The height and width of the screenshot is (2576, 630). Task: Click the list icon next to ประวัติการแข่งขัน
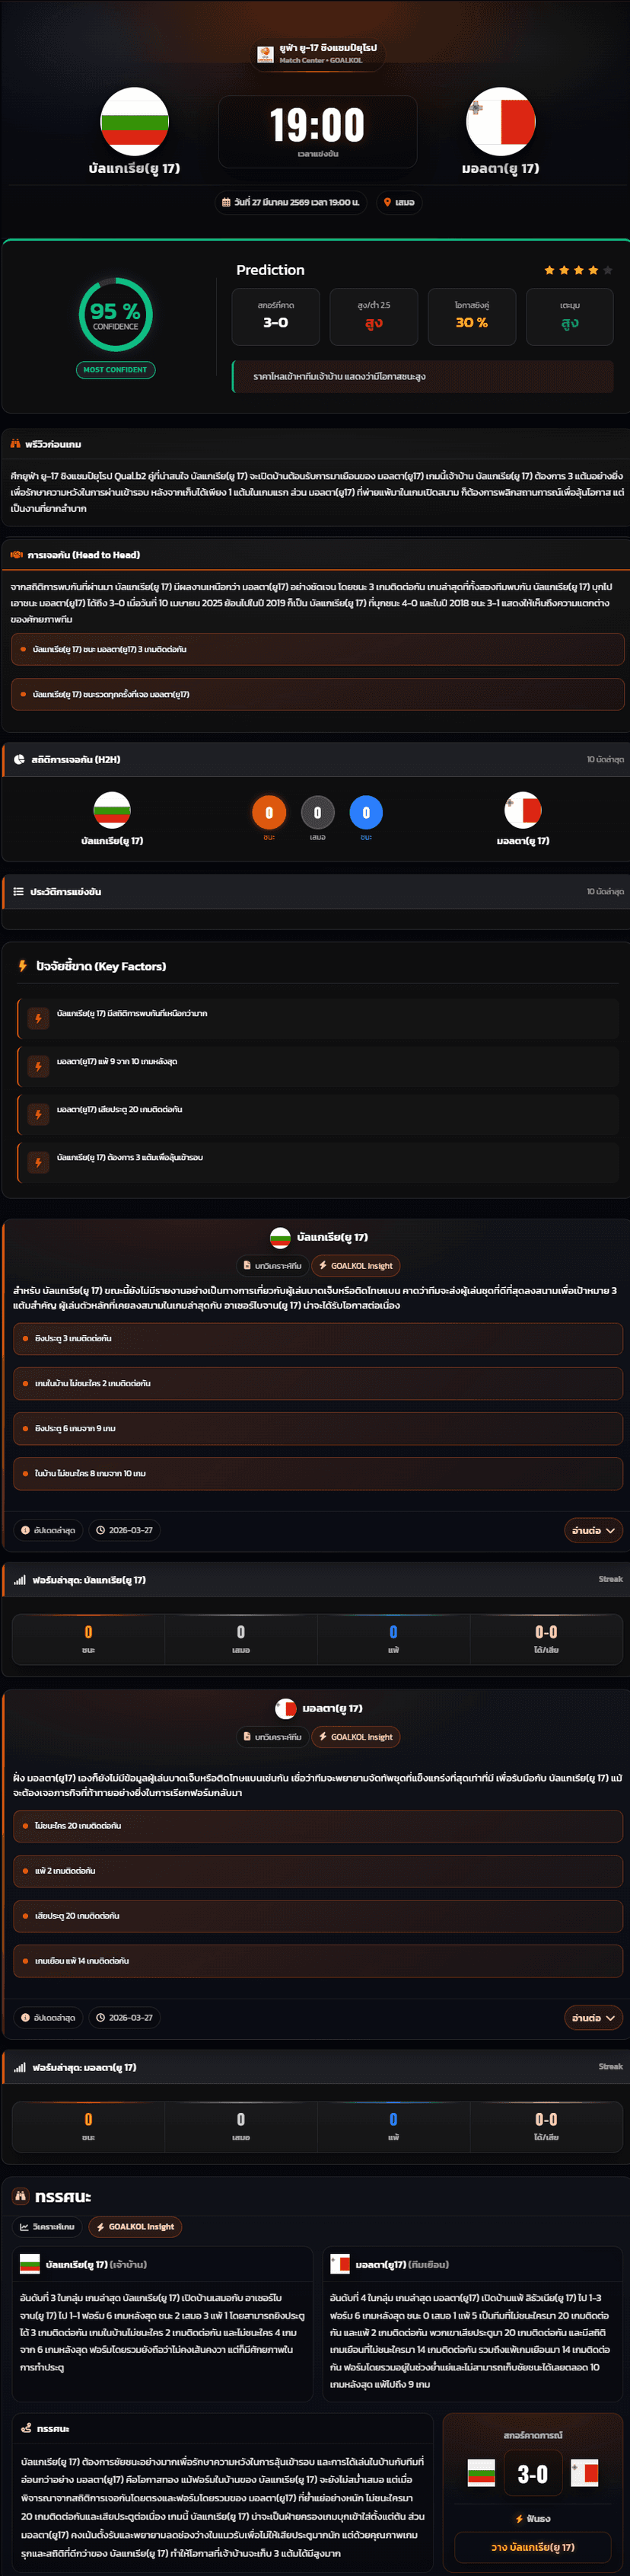(x=18, y=892)
